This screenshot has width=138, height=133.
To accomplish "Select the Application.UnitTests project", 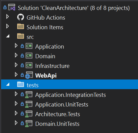I will pos(62,105).
